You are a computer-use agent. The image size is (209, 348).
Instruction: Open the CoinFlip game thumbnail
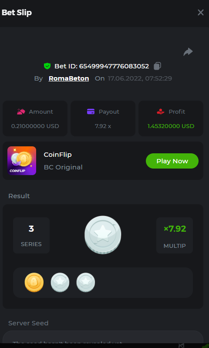[22, 161]
